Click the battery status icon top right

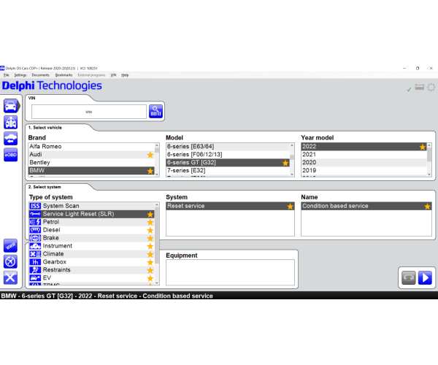(x=419, y=87)
